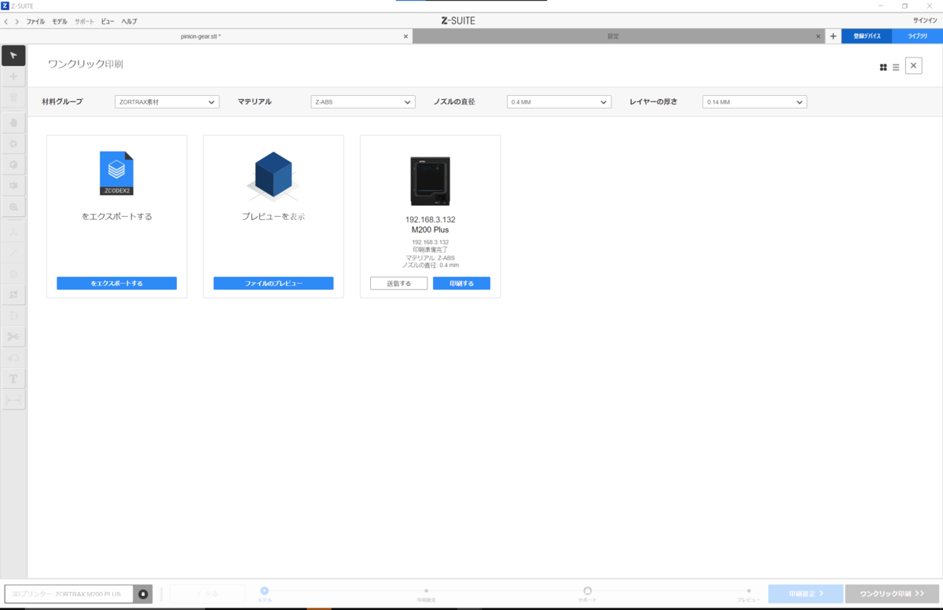Click the ZCODEX2 file icon

pos(116,173)
